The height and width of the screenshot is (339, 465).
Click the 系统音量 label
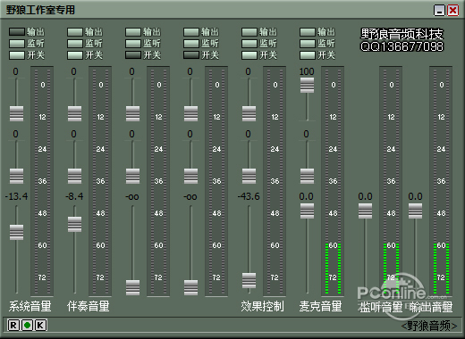point(30,307)
